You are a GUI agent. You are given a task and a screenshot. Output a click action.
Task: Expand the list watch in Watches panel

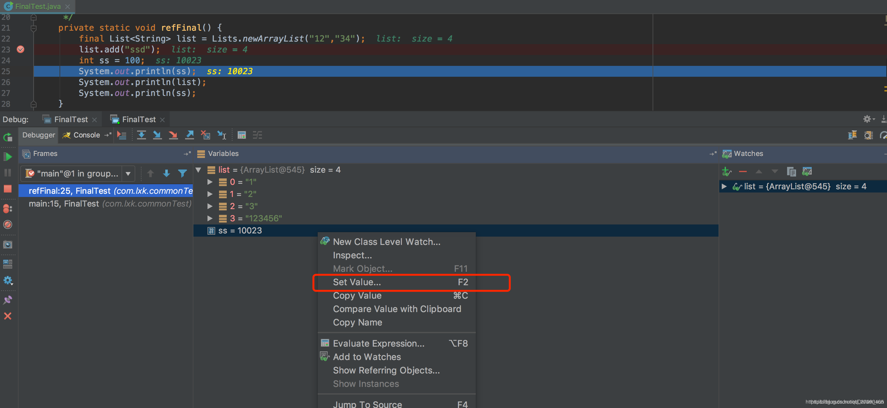pos(724,186)
